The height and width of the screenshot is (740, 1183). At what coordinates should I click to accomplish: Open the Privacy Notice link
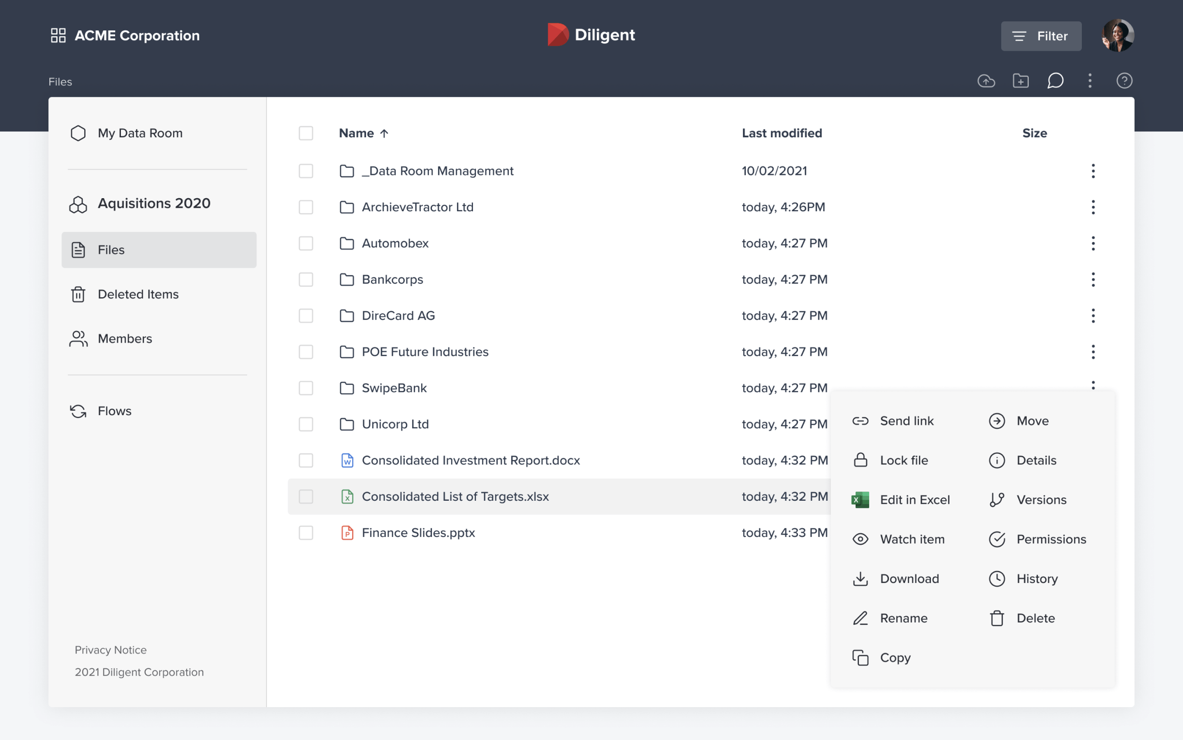coord(111,650)
